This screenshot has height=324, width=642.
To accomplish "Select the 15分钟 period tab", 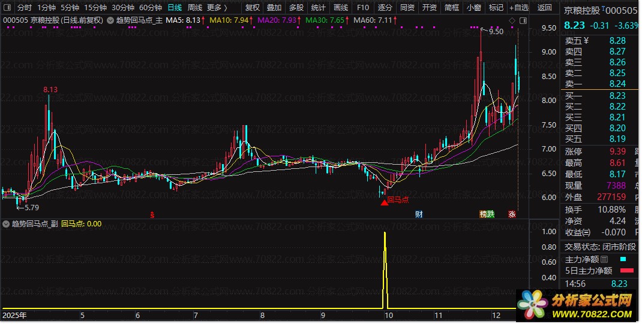I will coord(95,8).
